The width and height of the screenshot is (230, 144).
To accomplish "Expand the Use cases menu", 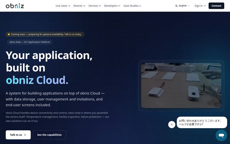I will click(x=63, y=6).
